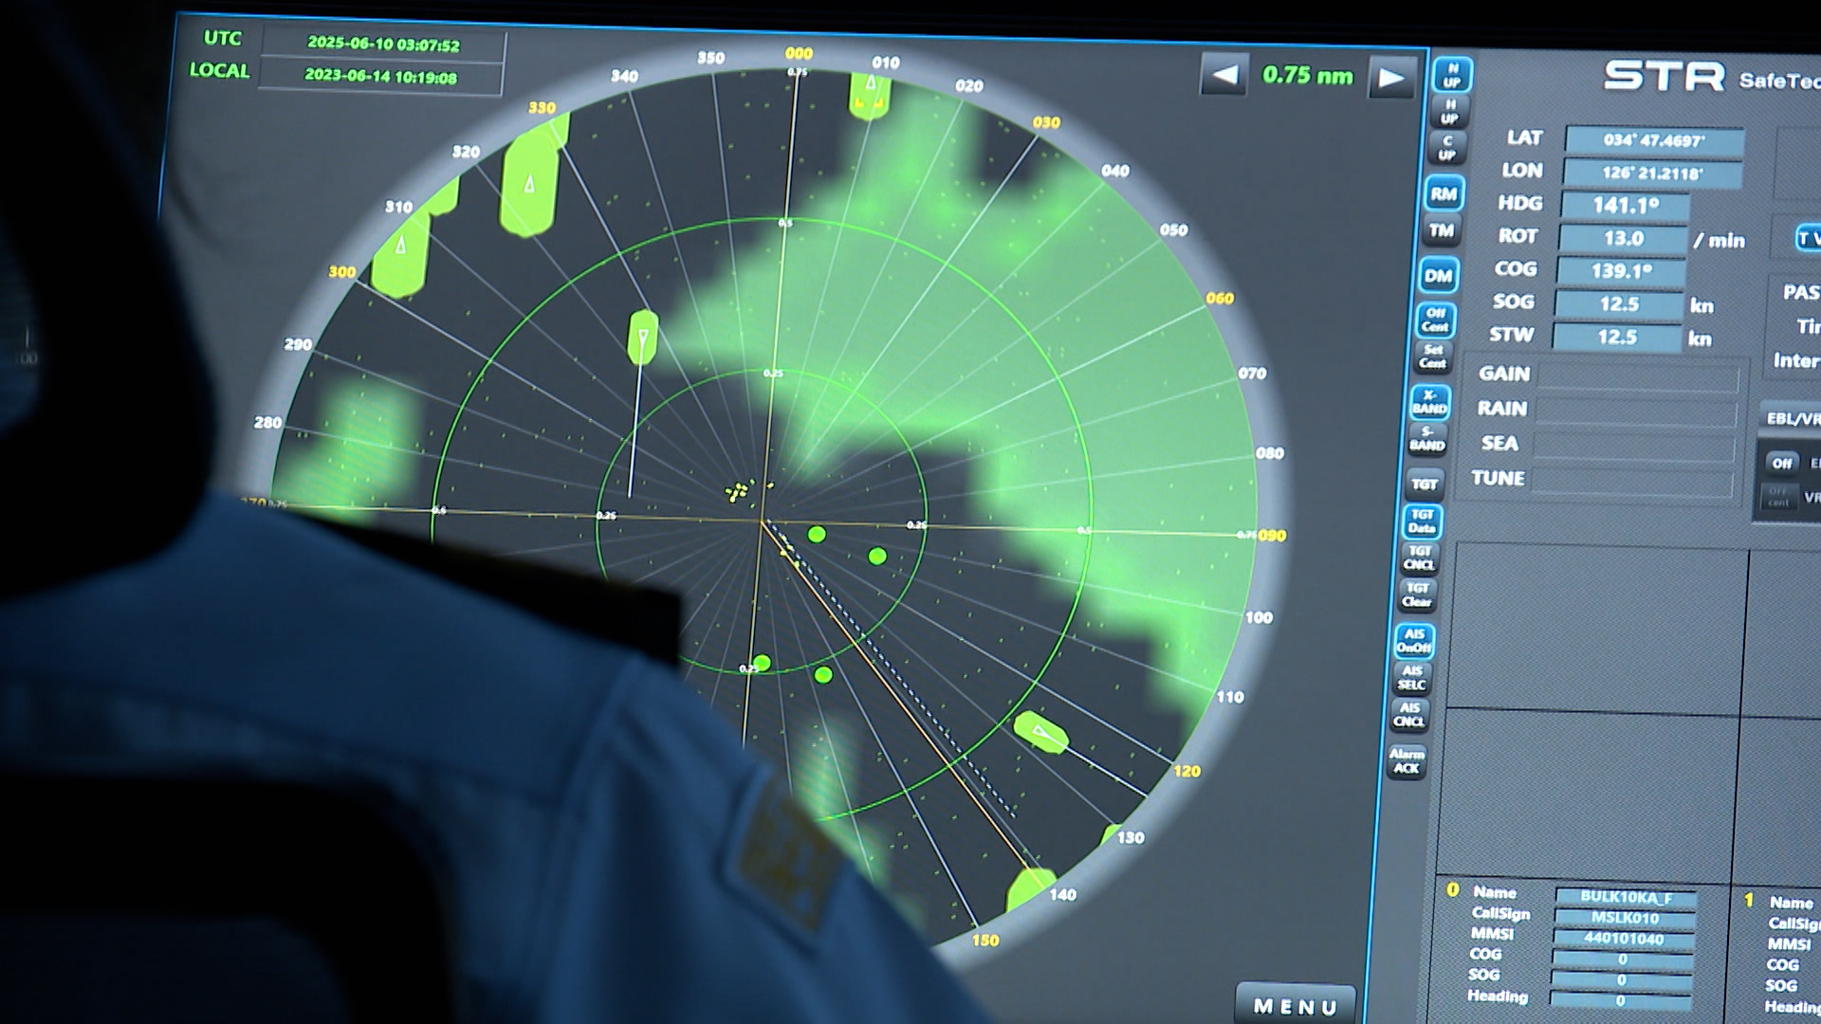The height and width of the screenshot is (1024, 1821).
Task: Increase radar range with right arrow
Action: pos(1391,78)
